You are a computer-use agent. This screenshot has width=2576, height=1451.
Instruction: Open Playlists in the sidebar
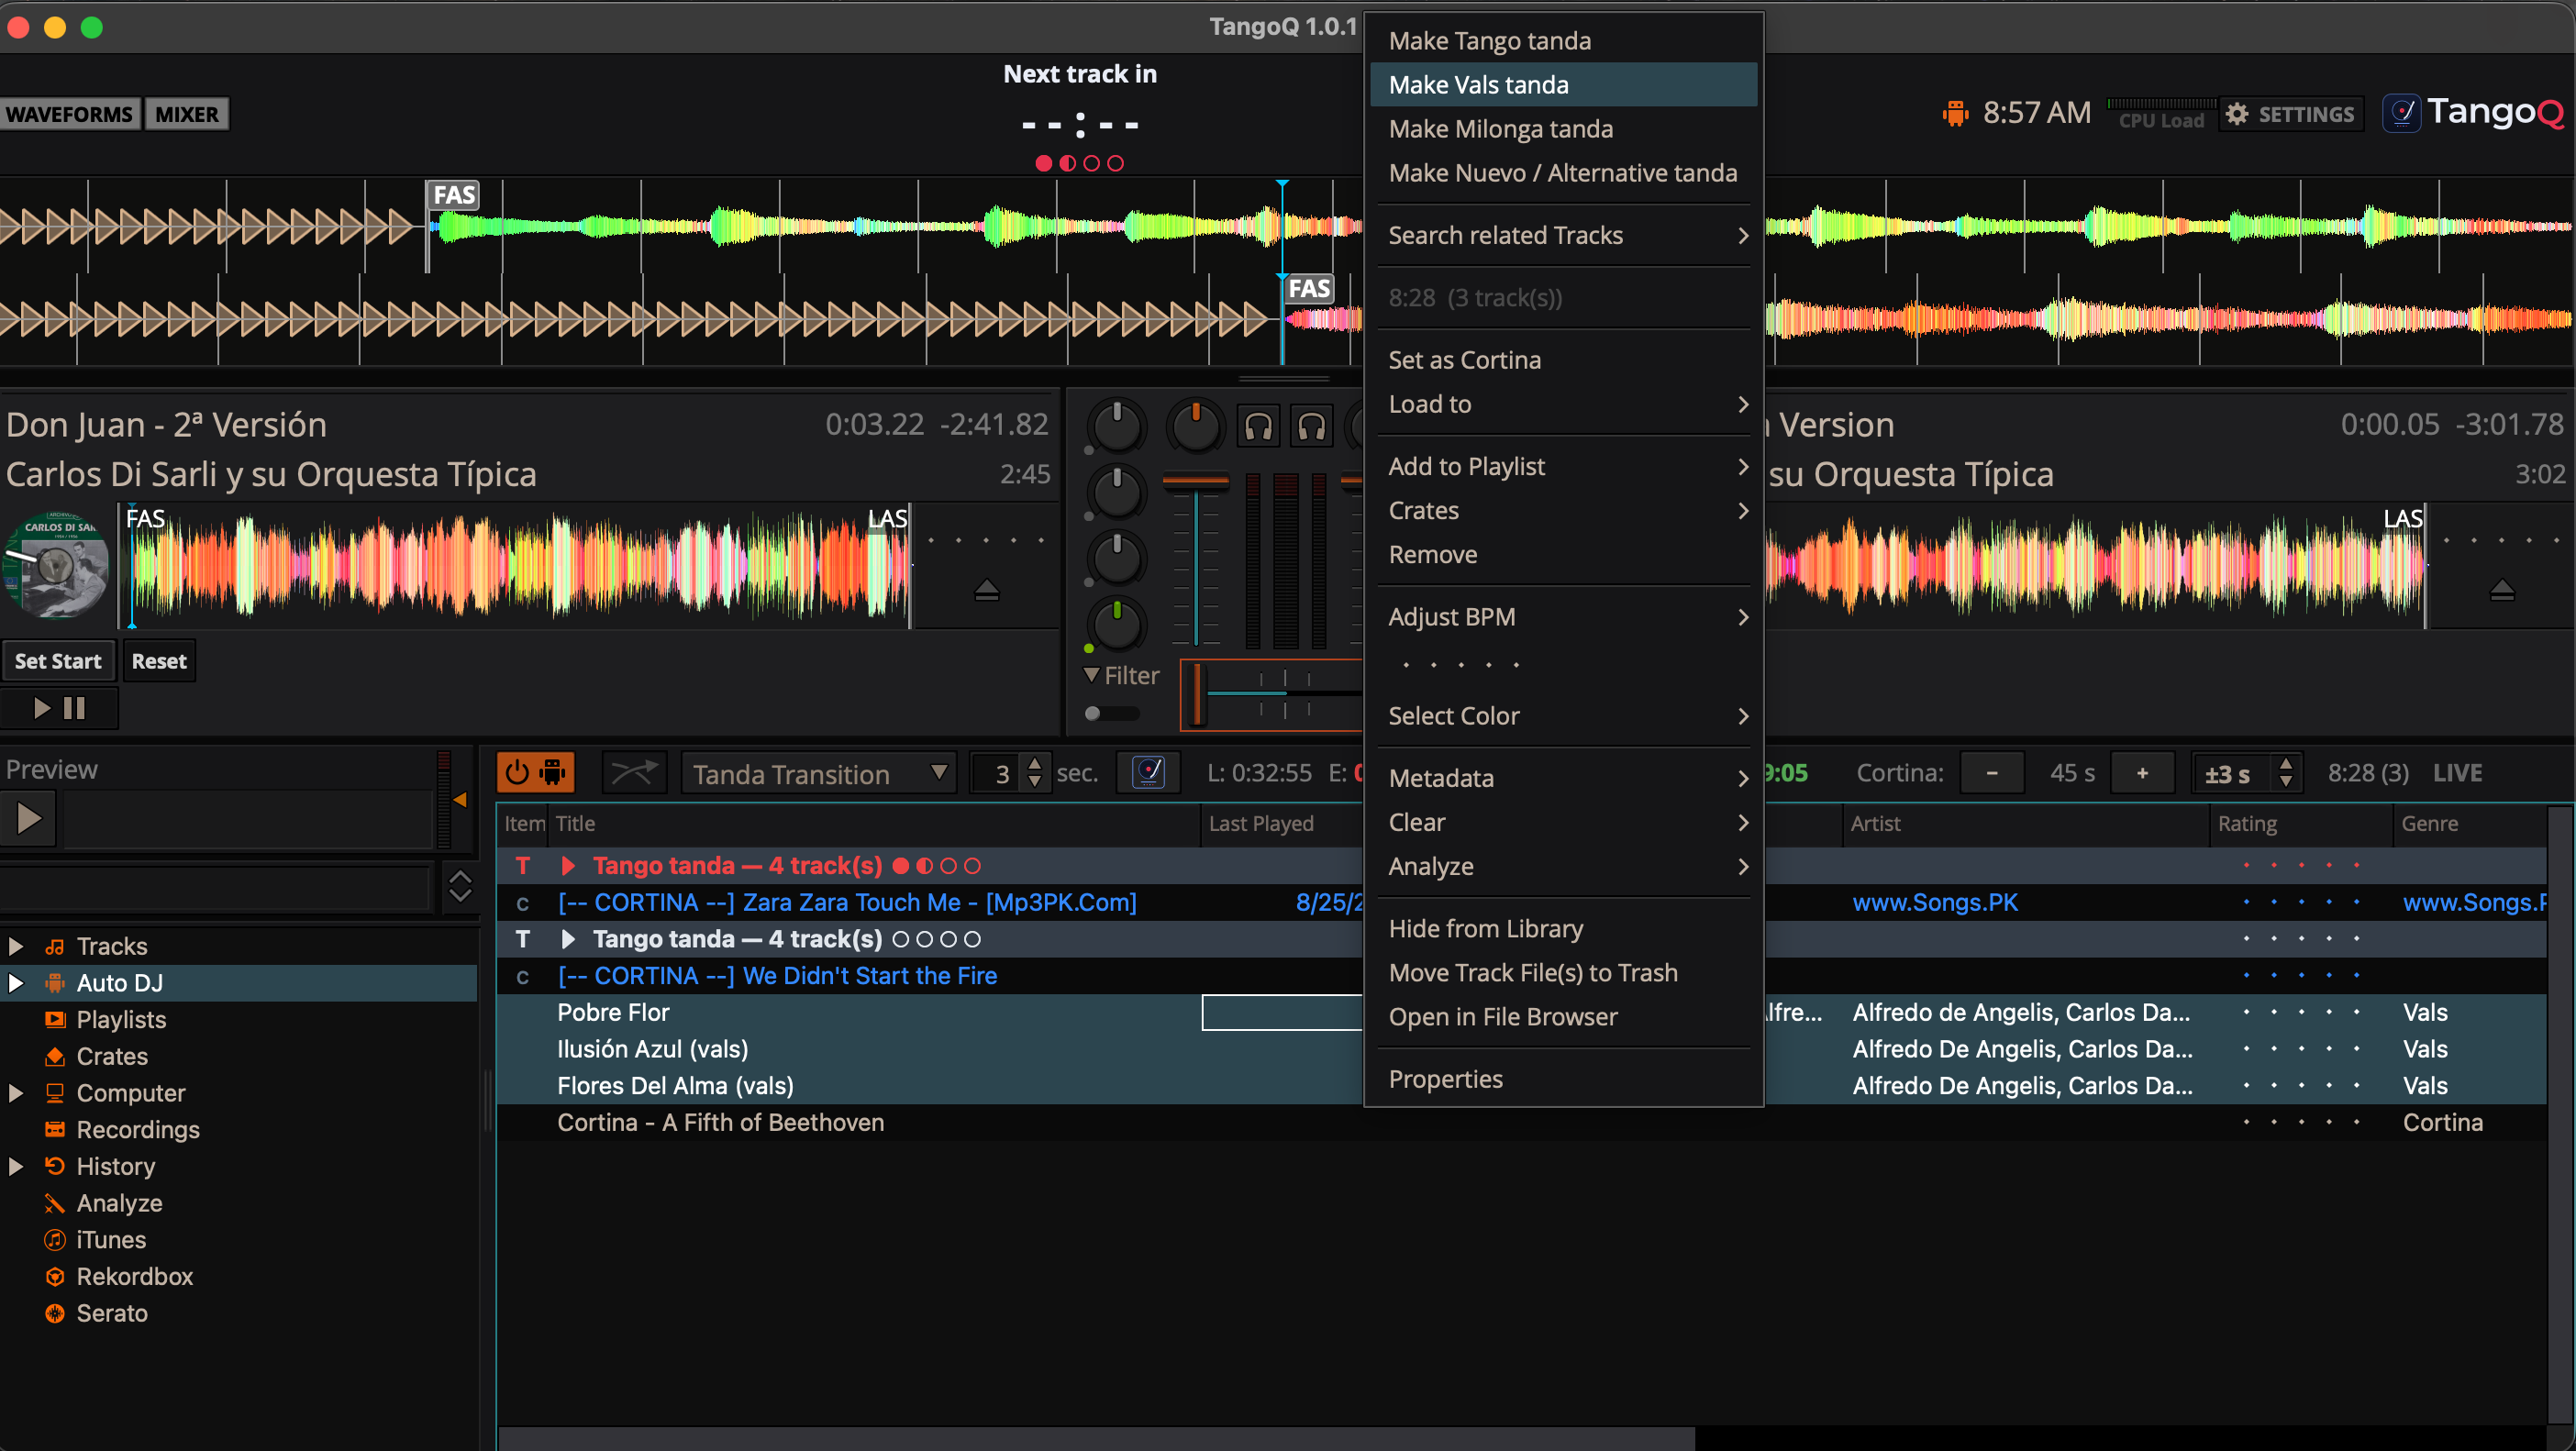[121, 1019]
